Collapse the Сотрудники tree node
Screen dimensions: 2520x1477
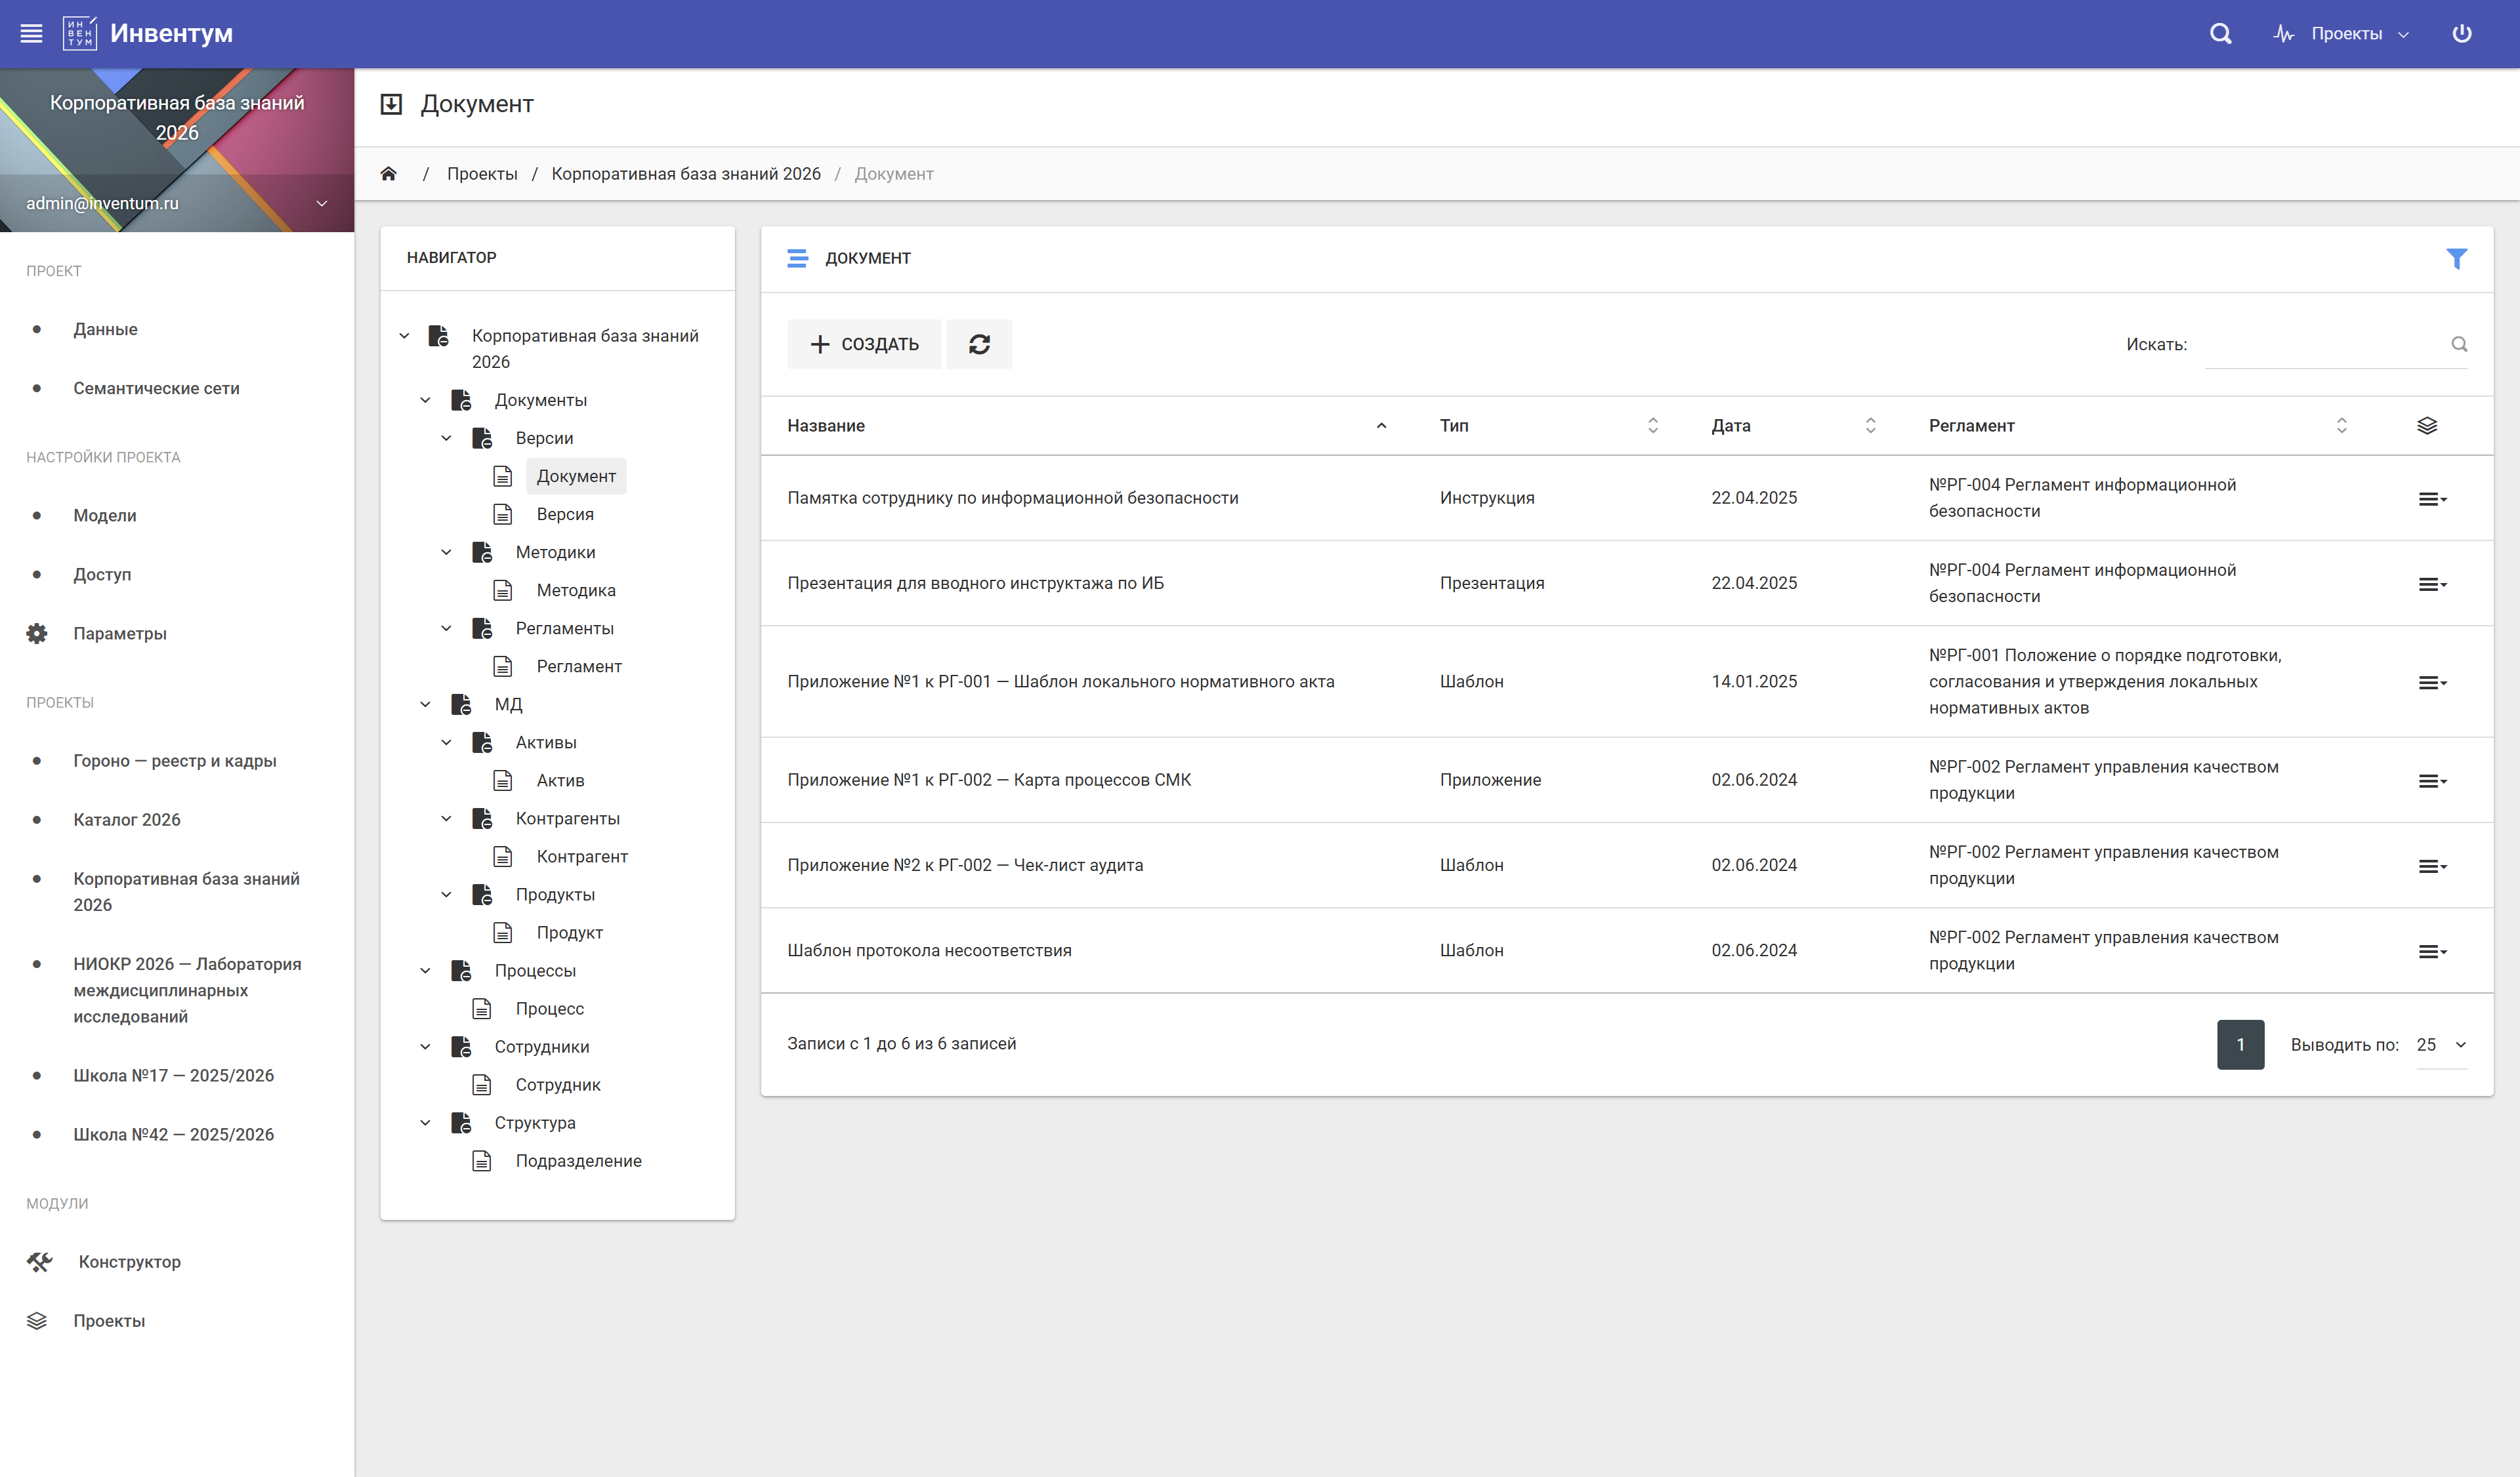[x=425, y=1046]
